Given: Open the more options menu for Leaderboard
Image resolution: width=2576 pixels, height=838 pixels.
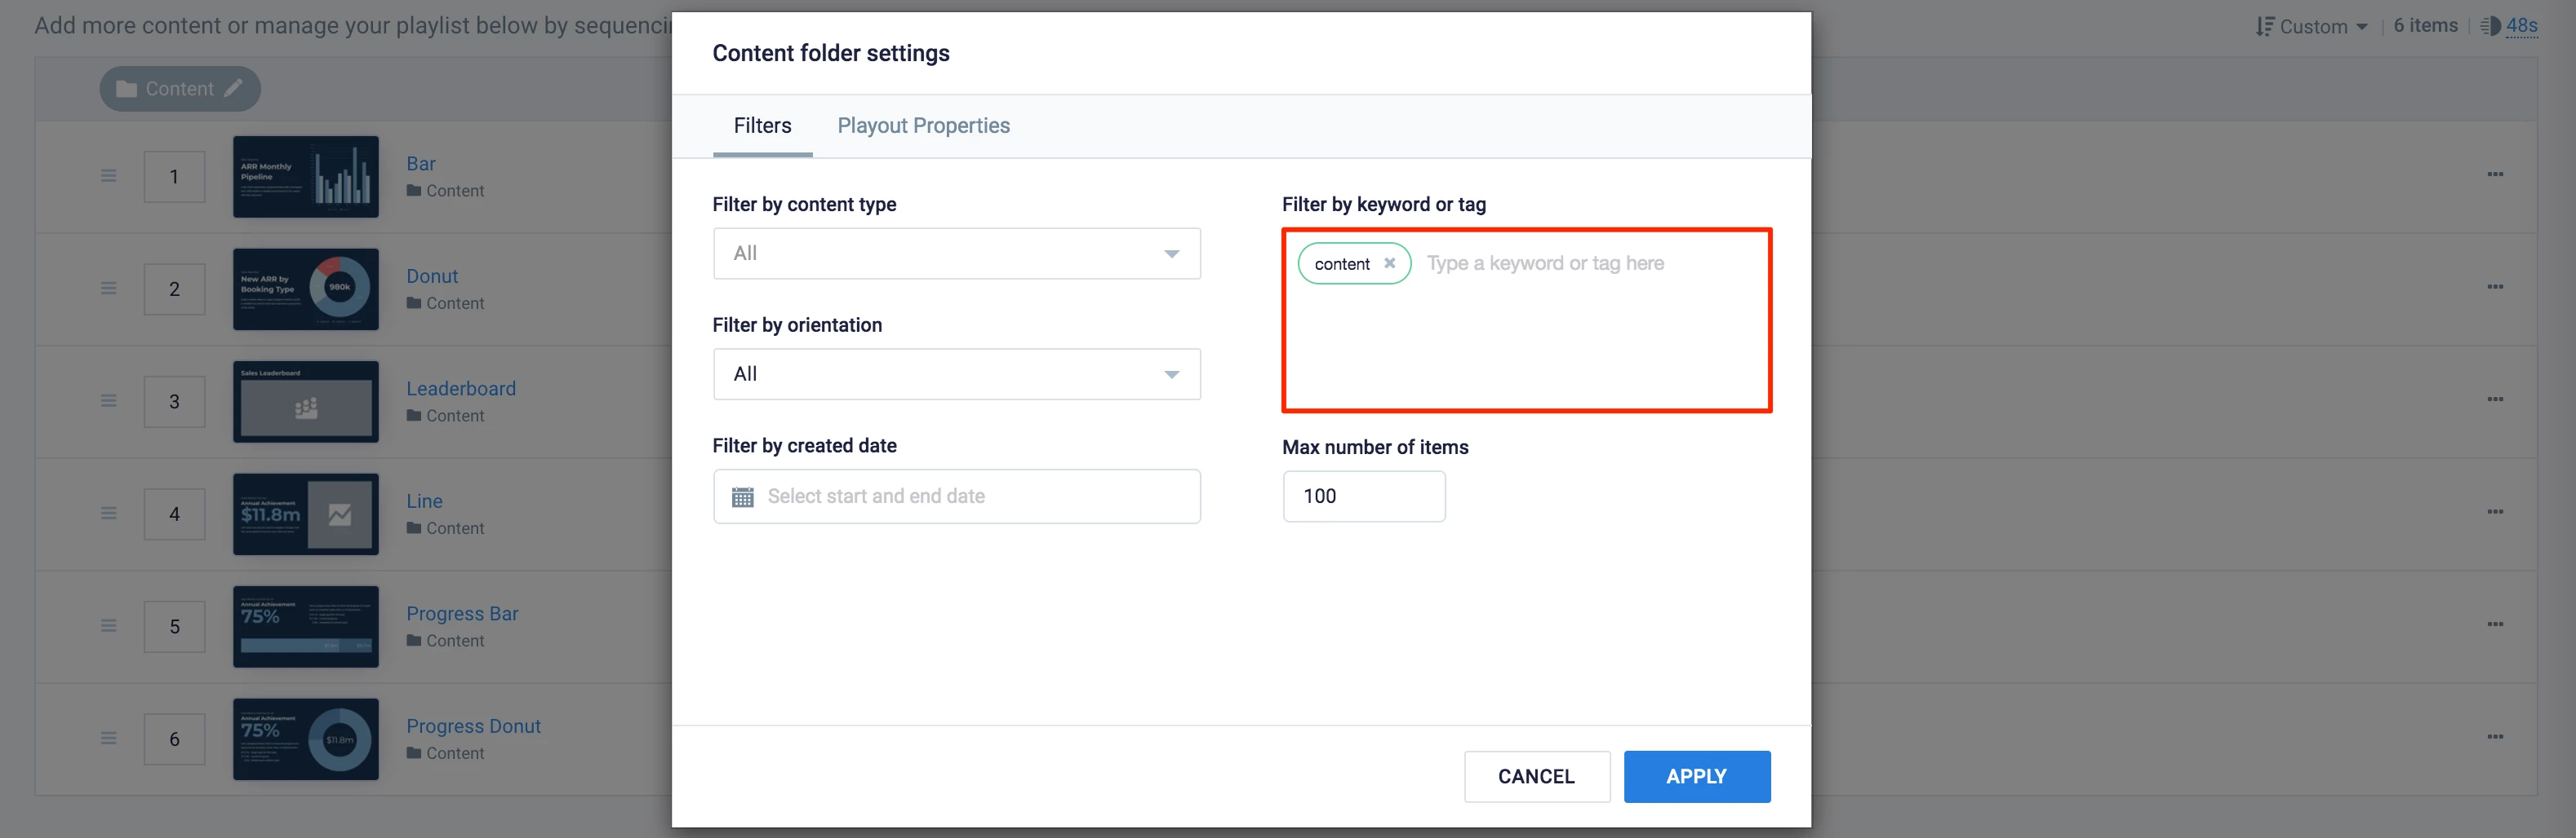Looking at the screenshot, I should point(2495,399).
